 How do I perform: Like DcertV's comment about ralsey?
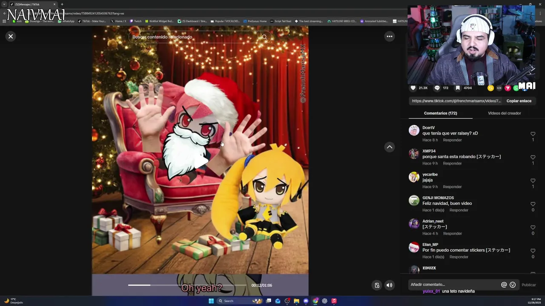(x=533, y=134)
